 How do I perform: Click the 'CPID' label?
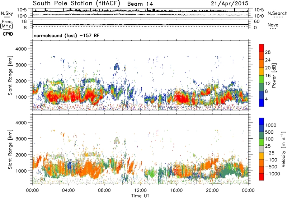(x=8, y=34)
